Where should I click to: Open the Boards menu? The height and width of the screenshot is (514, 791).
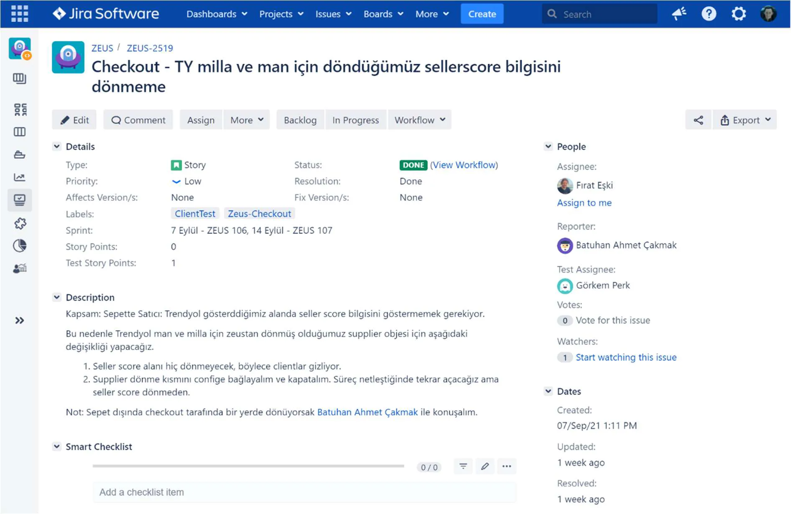pos(383,14)
